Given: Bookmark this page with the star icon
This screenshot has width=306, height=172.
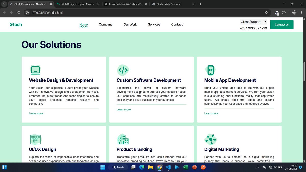Looking at the screenshot, I should pyautogui.click(x=266, y=12).
